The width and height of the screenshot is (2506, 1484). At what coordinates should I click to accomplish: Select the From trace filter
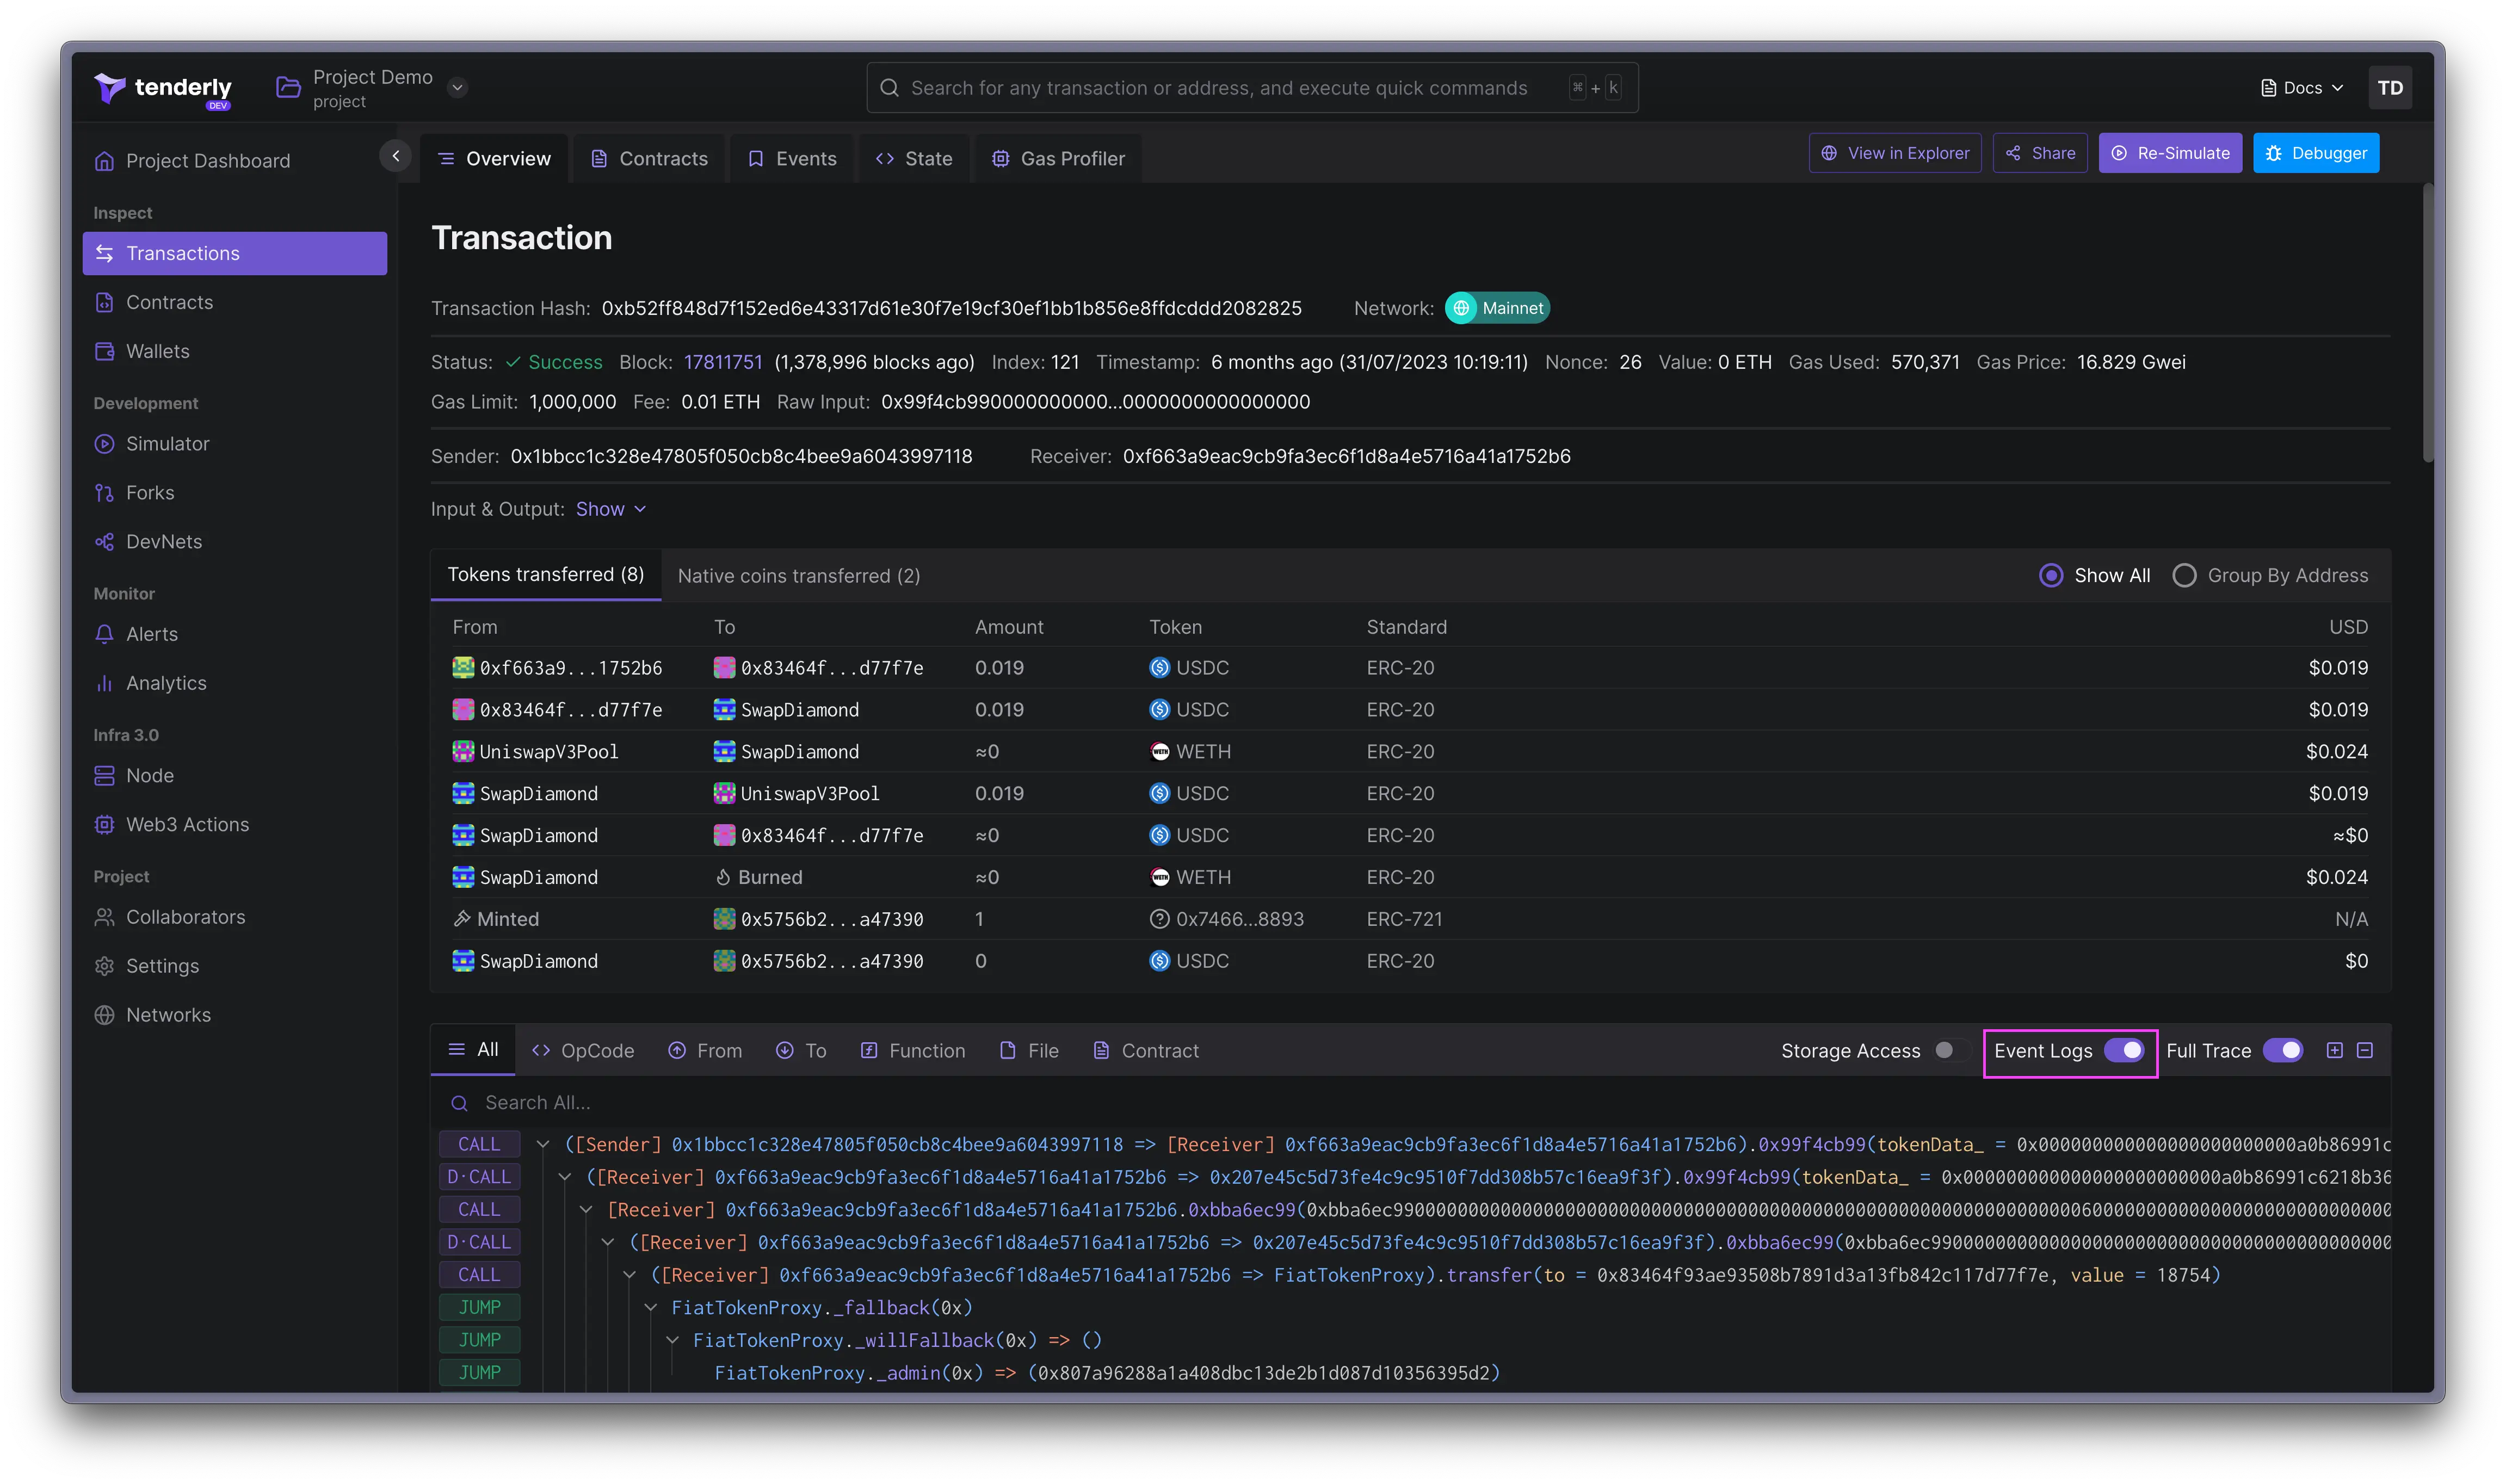coord(705,1051)
